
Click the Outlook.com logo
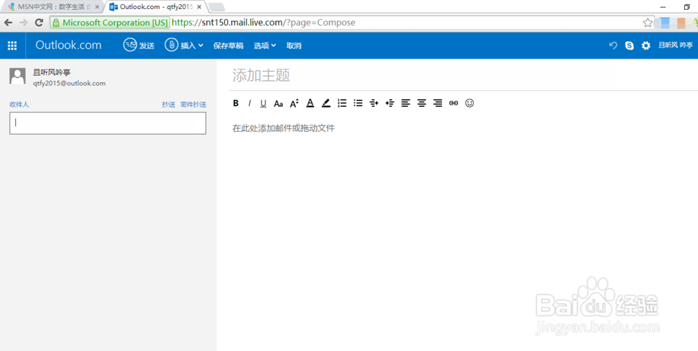click(68, 45)
